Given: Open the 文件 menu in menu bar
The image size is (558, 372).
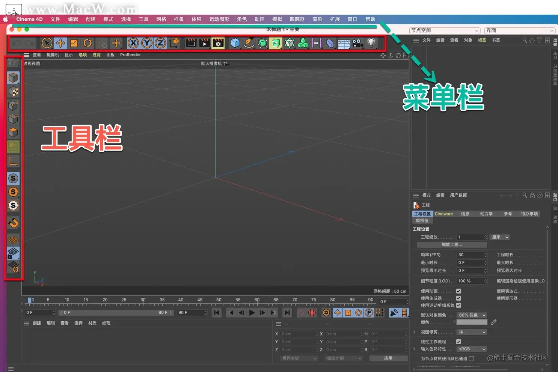Looking at the screenshot, I should coord(55,19).
